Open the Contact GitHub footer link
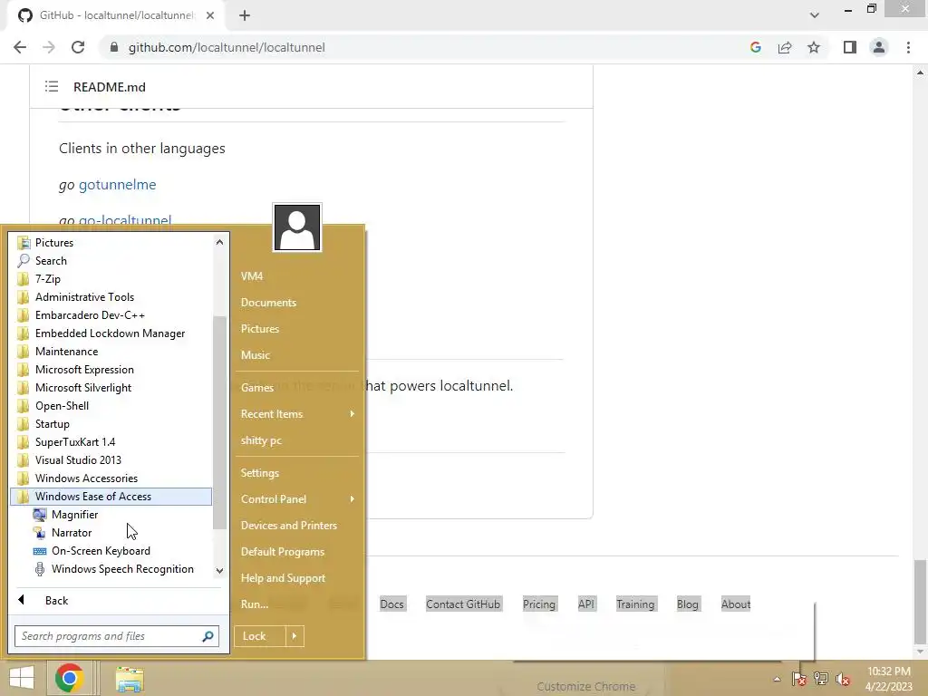The image size is (928, 696). pyautogui.click(x=463, y=604)
